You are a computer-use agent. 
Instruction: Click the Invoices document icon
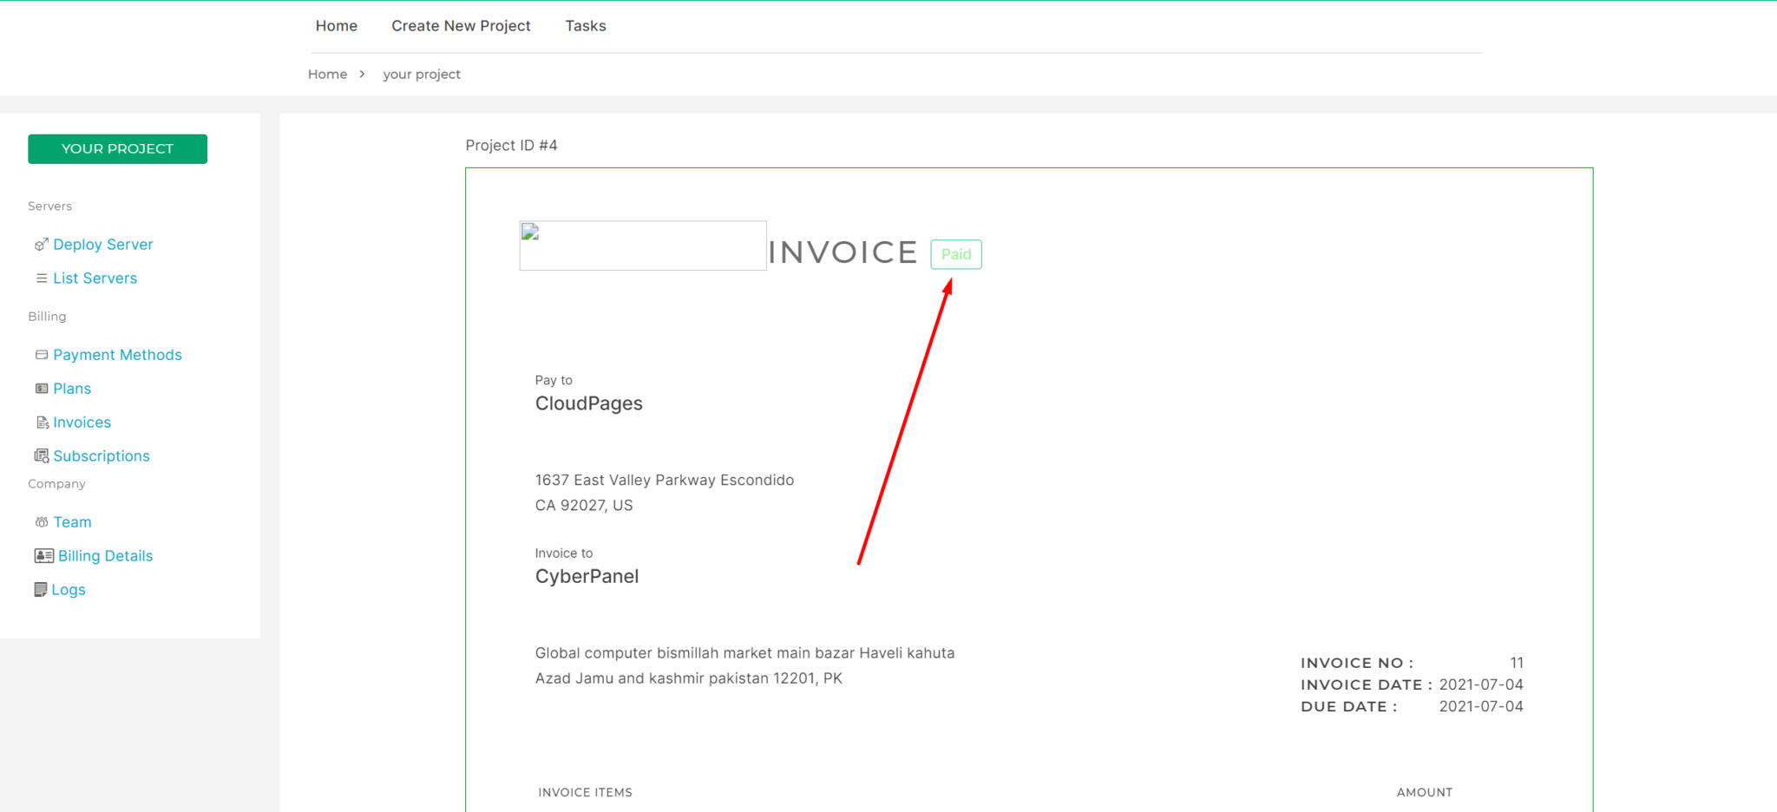click(x=42, y=422)
